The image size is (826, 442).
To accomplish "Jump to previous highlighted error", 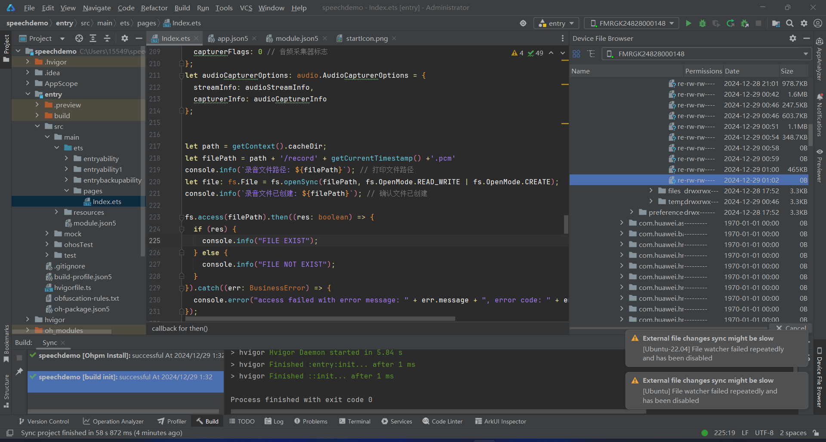I will (551, 53).
